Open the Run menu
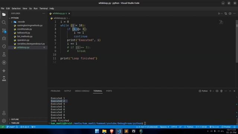 [36, 9]
